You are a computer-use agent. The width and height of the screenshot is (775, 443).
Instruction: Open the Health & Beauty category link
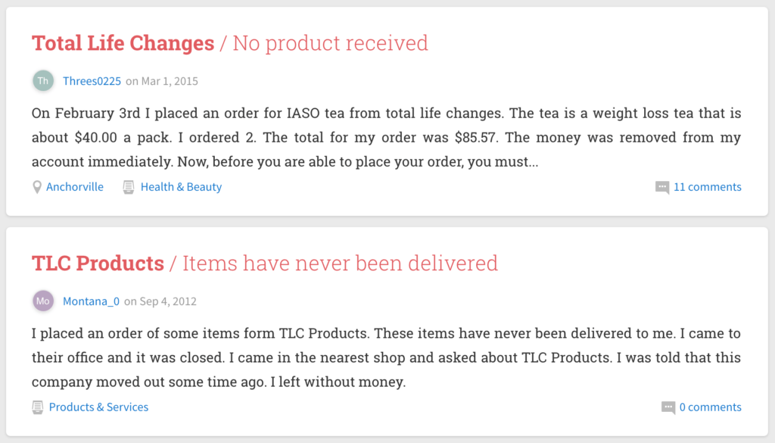pos(181,187)
